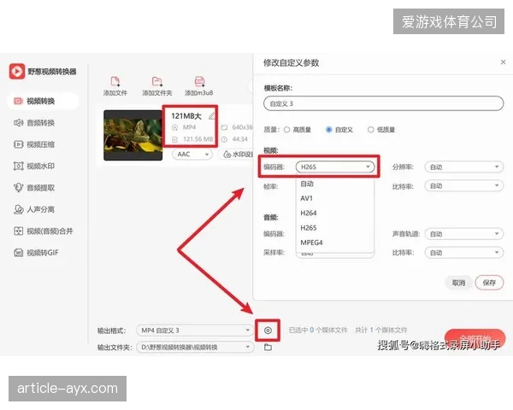This screenshot has height=410, width=513.
Task: Click the red 全部开始 button
Action: coord(475,339)
